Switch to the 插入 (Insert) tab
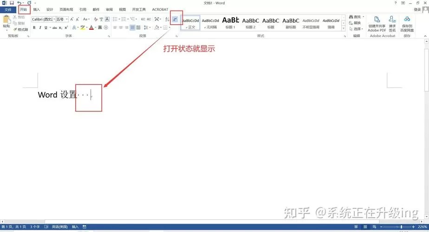The image size is (429, 232). 36,10
